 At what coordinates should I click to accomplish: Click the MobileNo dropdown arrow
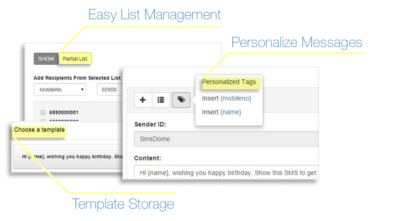tap(82, 90)
